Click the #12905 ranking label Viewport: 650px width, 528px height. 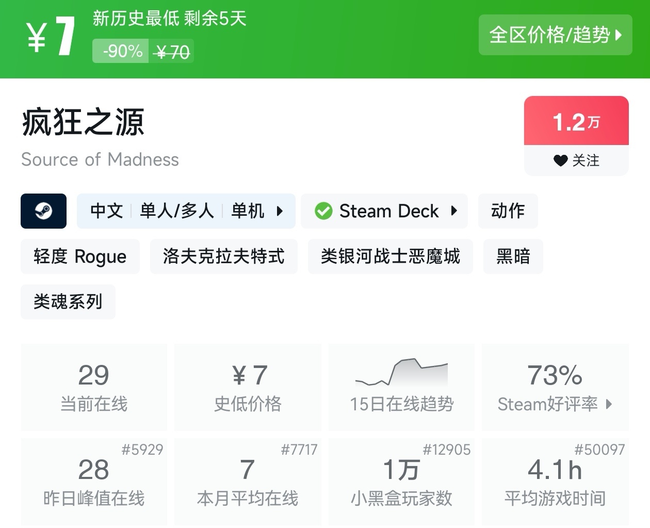tap(447, 450)
